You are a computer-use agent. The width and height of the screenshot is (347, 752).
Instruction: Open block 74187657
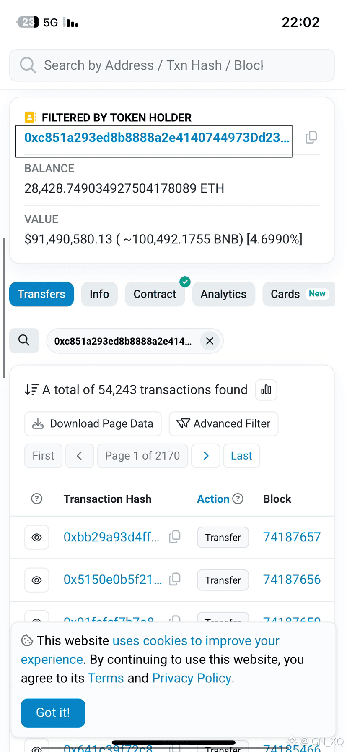pyautogui.click(x=292, y=537)
